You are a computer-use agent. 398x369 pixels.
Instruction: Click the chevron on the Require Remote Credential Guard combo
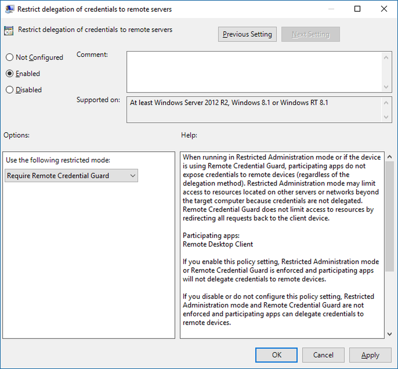133,176
